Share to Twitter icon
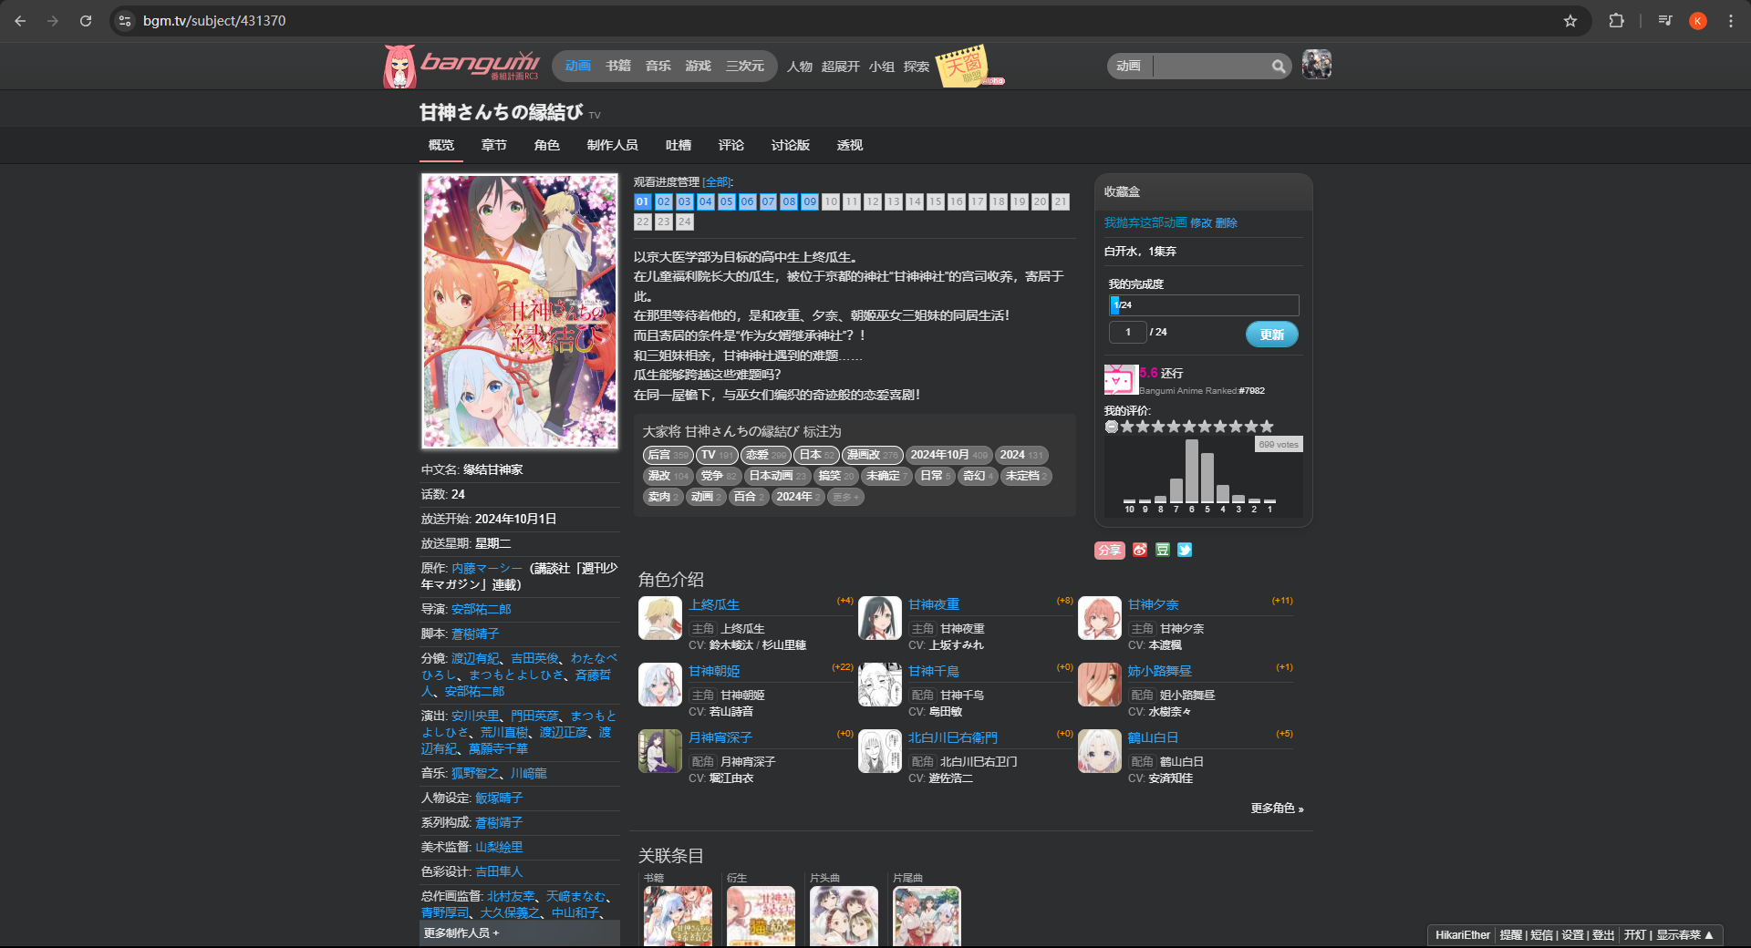Screen dimensions: 1751x948 click(1185, 550)
